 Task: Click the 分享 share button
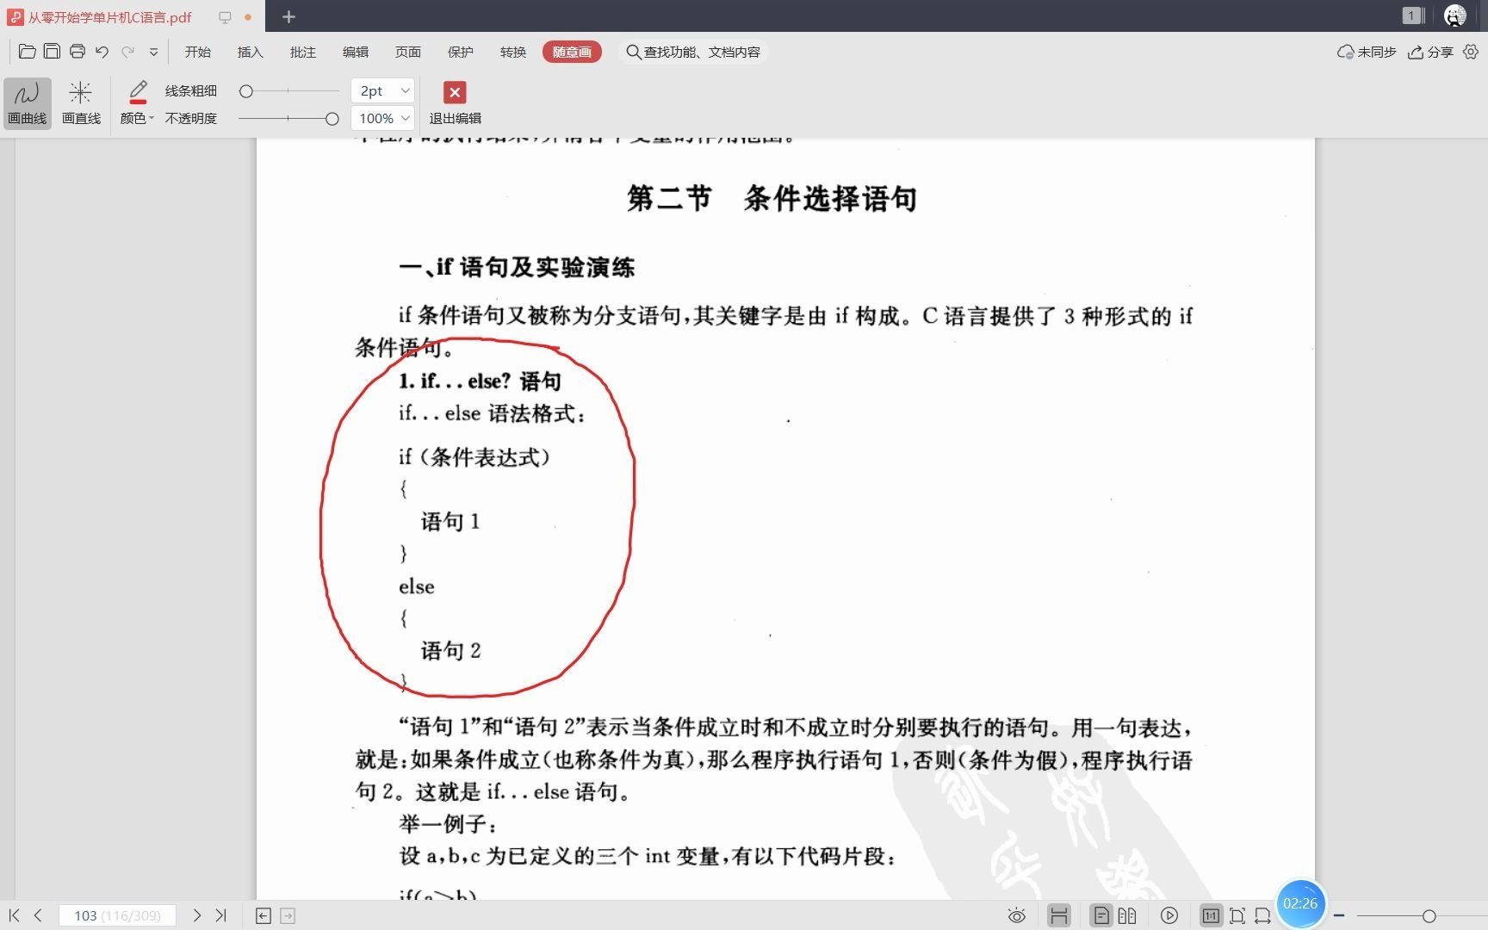point(1432,52)
